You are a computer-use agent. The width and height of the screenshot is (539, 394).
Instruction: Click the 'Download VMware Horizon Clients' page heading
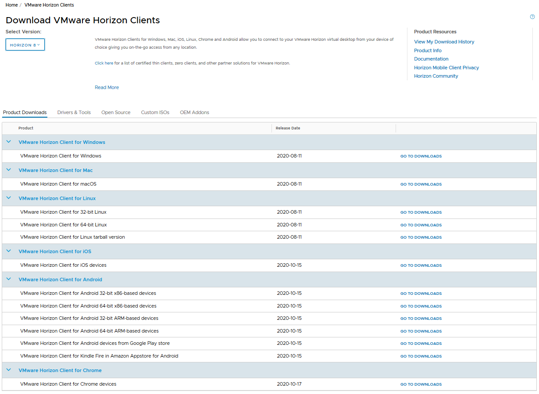point(83,20)
